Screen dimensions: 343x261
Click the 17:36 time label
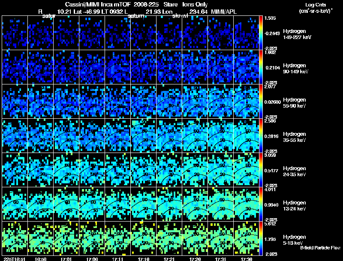click(247, 259)
